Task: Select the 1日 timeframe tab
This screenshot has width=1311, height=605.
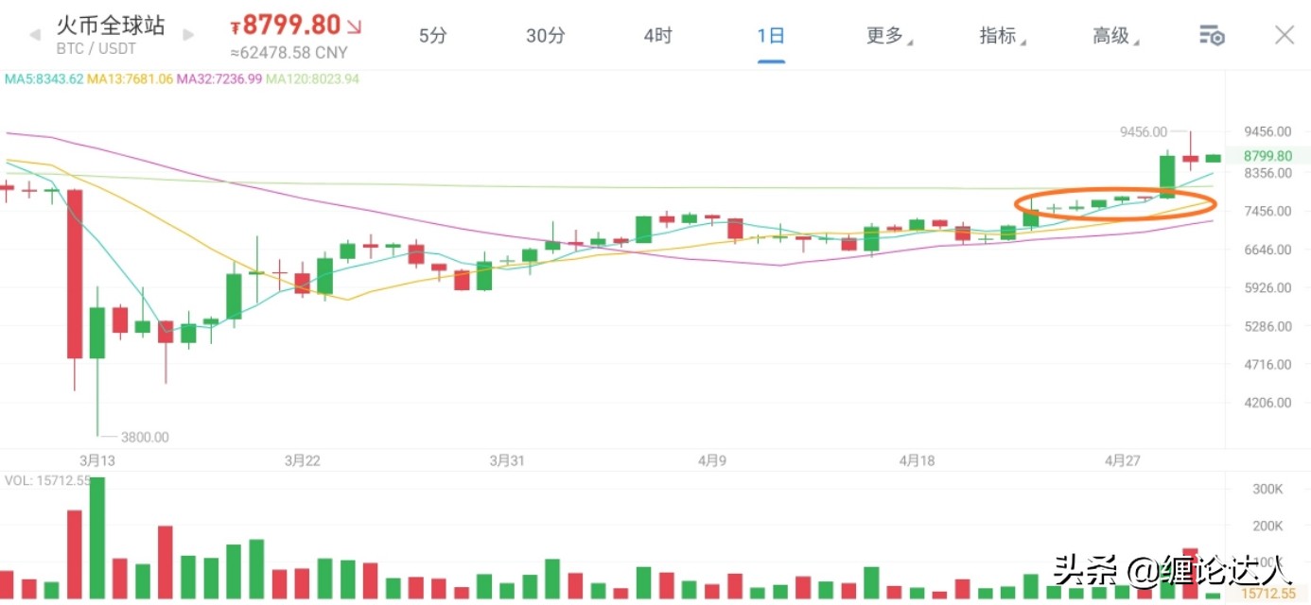Action: coord(771,36)
